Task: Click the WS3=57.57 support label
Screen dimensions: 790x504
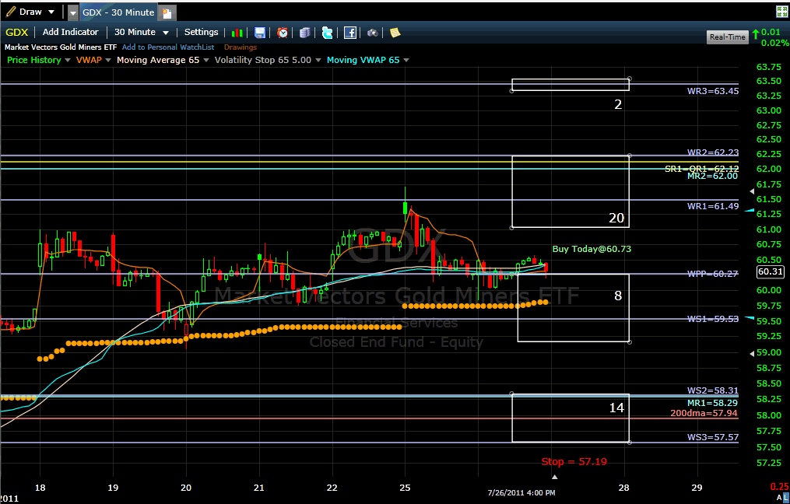Action: 713,437
